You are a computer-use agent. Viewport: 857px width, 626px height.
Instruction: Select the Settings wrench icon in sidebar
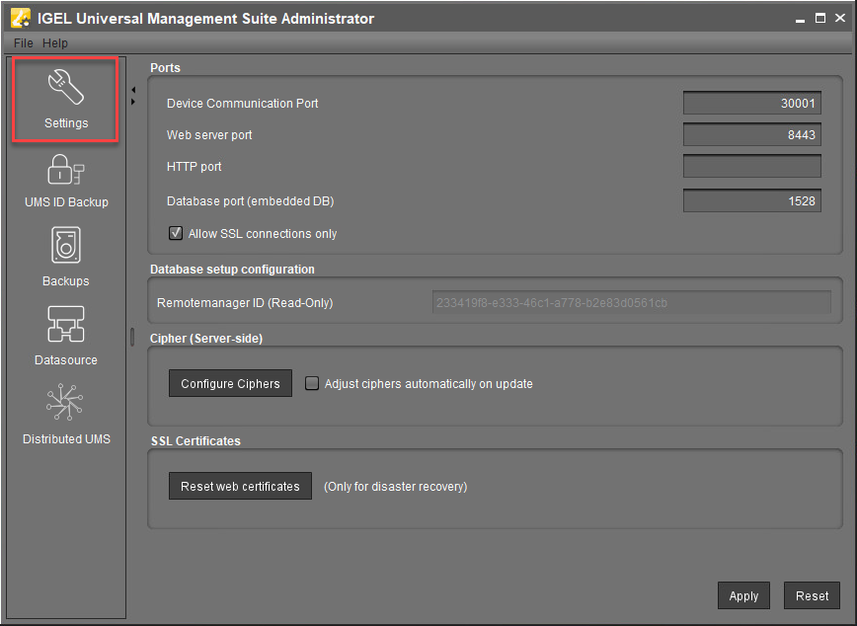[x=65, y=89]
